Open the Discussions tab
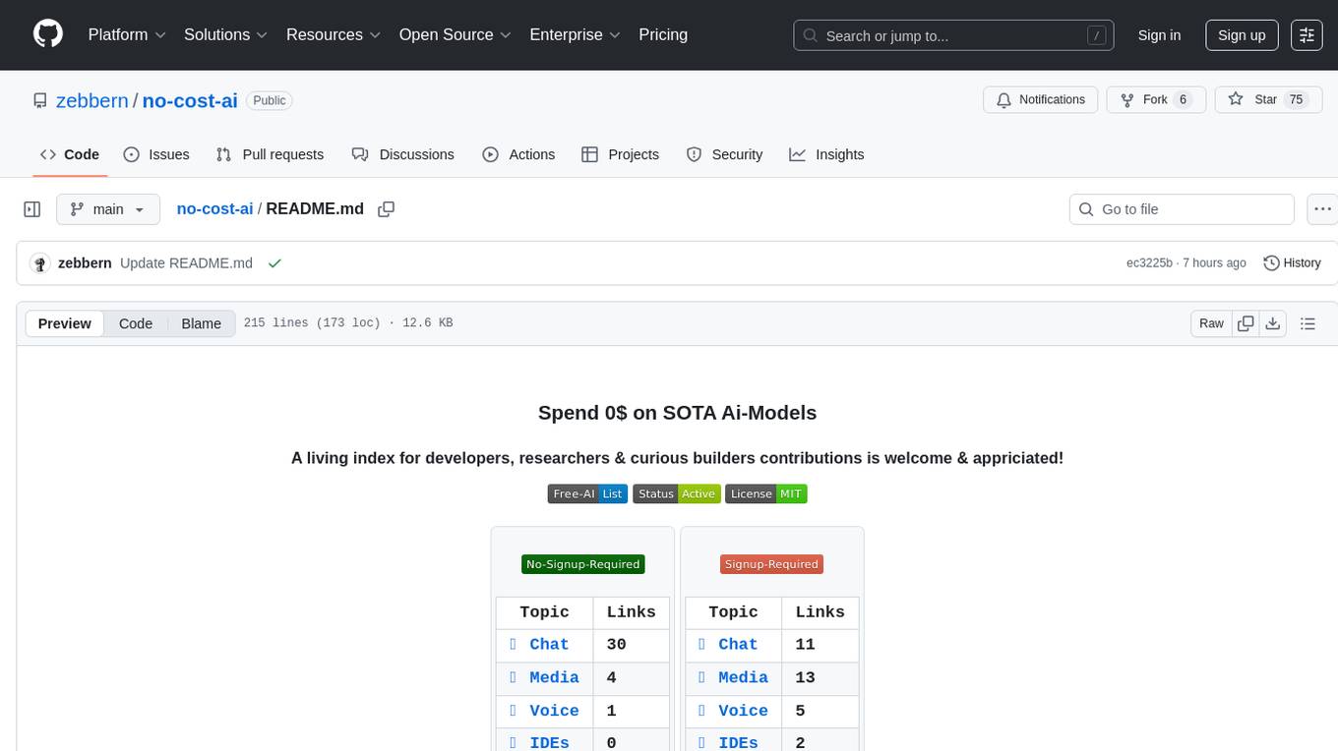The image size is (1338, 751). click(403, 154)
